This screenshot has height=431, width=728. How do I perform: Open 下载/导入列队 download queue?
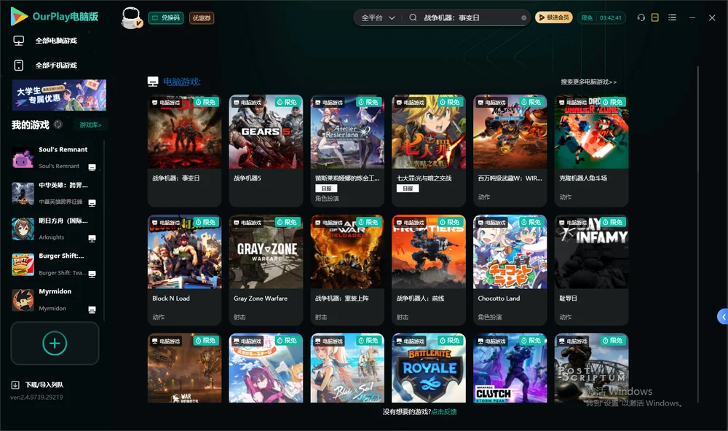(44, 384)
